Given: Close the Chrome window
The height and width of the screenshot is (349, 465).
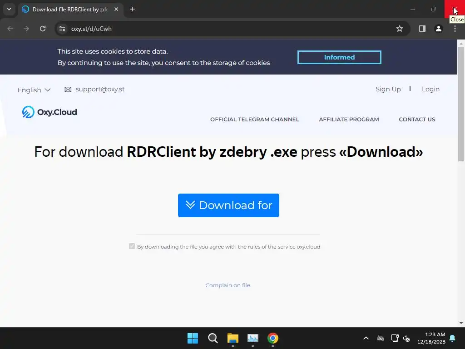Looking at the screenshot, I should [x=455, y=9].
